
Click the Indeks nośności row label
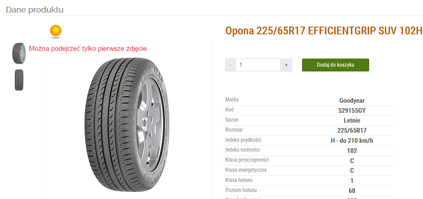pos(242,150)
